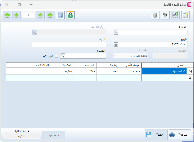Click the add record icon with green plus

pyautogui.click(x=176, y=15)
